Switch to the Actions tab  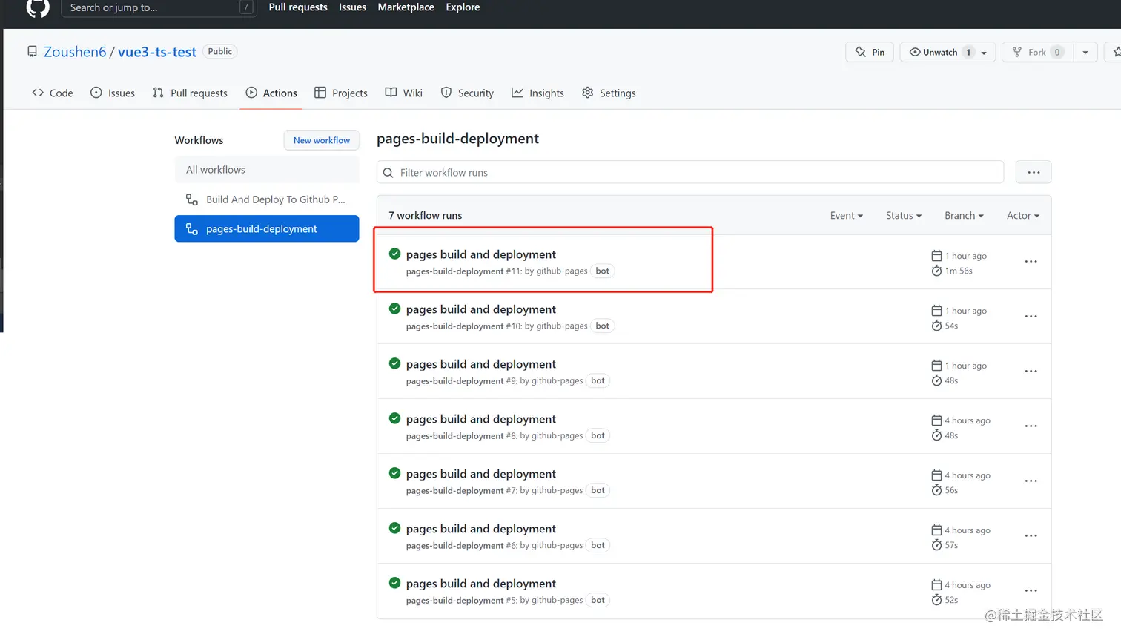[x=271, y=93]
